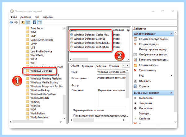186x137 pixels.
Task: Click the Состояние column header
Action: [118, 30]
